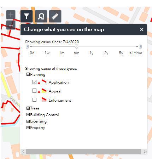152x159 pixels.
Task: Click the date range slider handle
Action: pyautogui.click(x=76, y=47)
